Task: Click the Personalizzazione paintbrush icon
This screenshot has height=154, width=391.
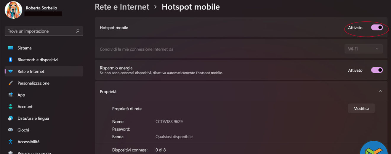Action: [11, 83]
